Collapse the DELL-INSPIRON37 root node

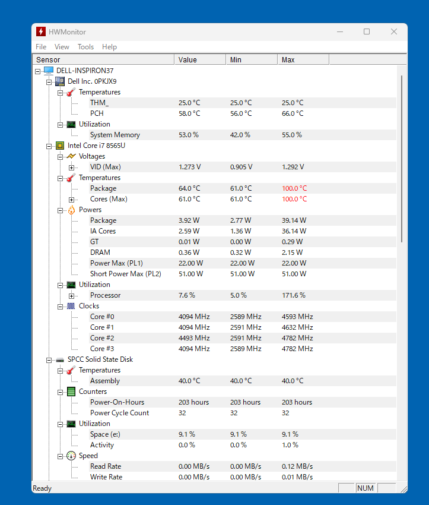37,71
